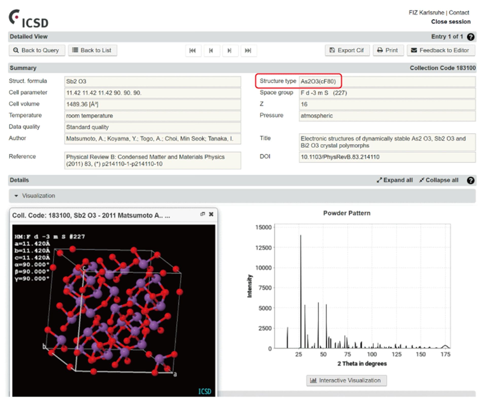Close the Coll. Code 183100 viewer panel
Viewport: 487px width, 403px height.
pos(211,214)
